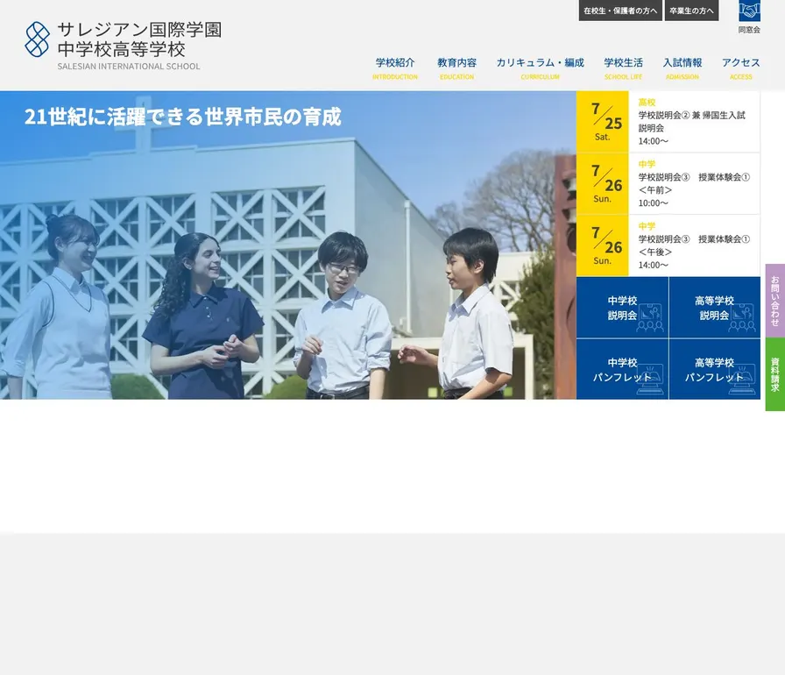Viewport: 785px width, 675px height.
Task: Open the 学校生活 menu
Action: click(623, 68)
